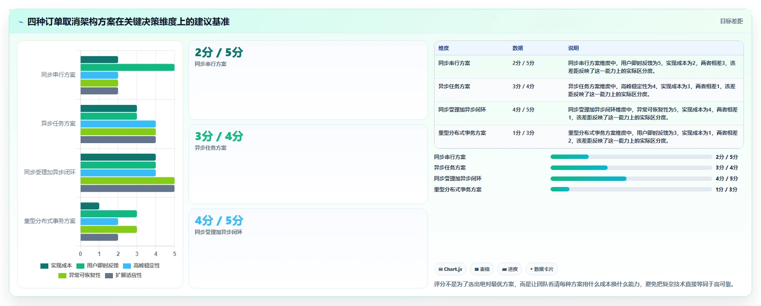Click the 目标差距 label in the header
The width and height of the screenshot is (761, 306).
[731, 21]
